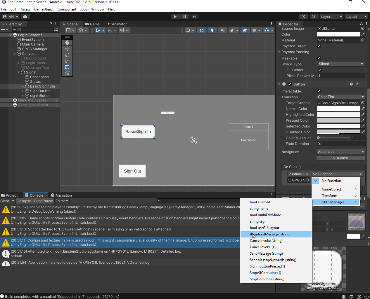The width and height of the screenshot is (370, 299).
Task: Switch to the Project tab
Action: pyautogui.click(x=9, y=195)
